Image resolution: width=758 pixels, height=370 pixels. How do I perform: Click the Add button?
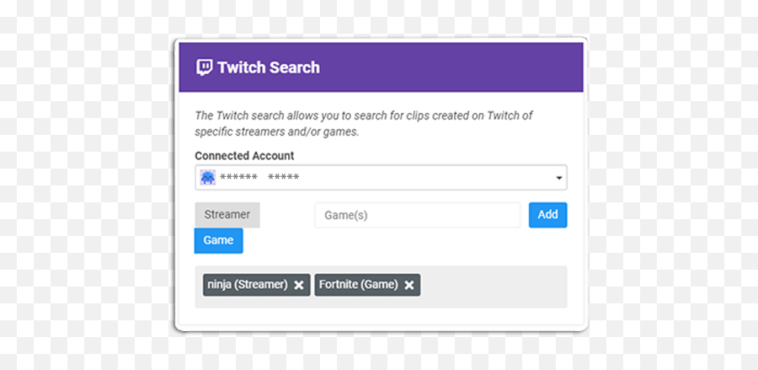547,215
